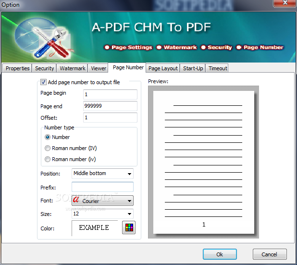Click the Page begin input field
This screenshot has width=297, height=265.
click(110, 94)
